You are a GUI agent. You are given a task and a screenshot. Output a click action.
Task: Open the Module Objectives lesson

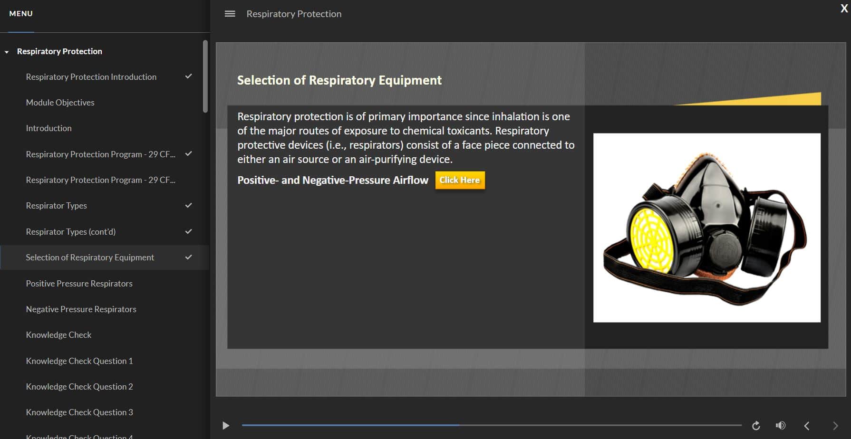[x=60, y=103]
